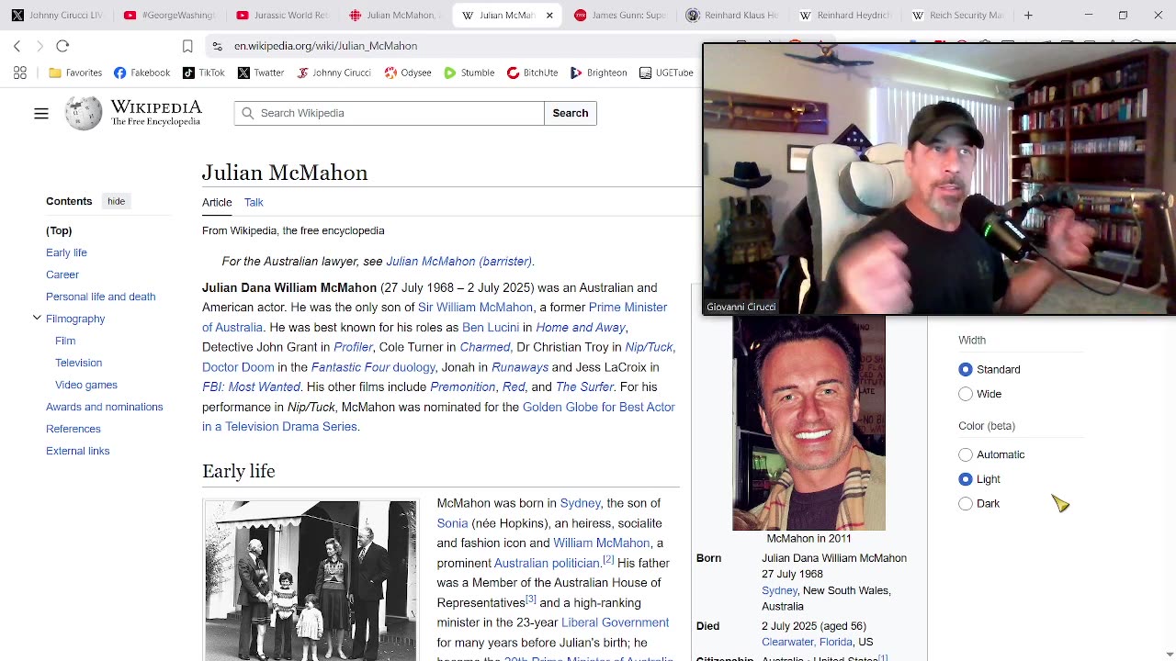
Task: Open the black-and-white family photo thumbnail
Action: click(x=310, y=580)
